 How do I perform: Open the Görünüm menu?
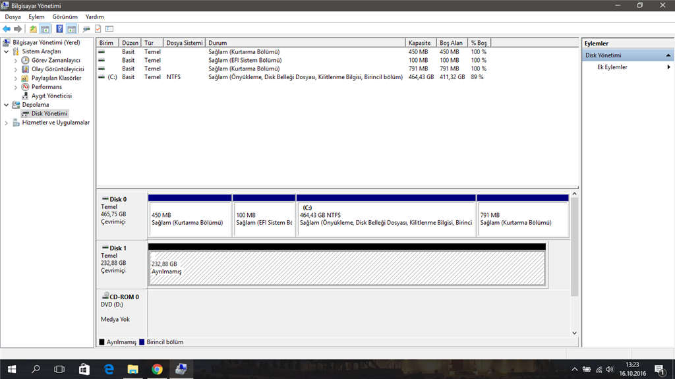(65, 16)
